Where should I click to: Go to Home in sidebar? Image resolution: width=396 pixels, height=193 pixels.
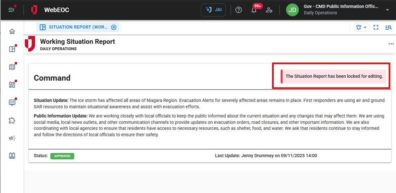coord(12,32)
